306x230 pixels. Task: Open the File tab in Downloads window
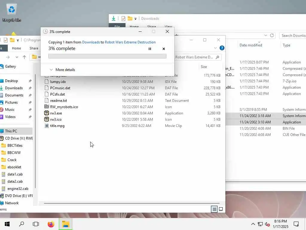point(117,26)
